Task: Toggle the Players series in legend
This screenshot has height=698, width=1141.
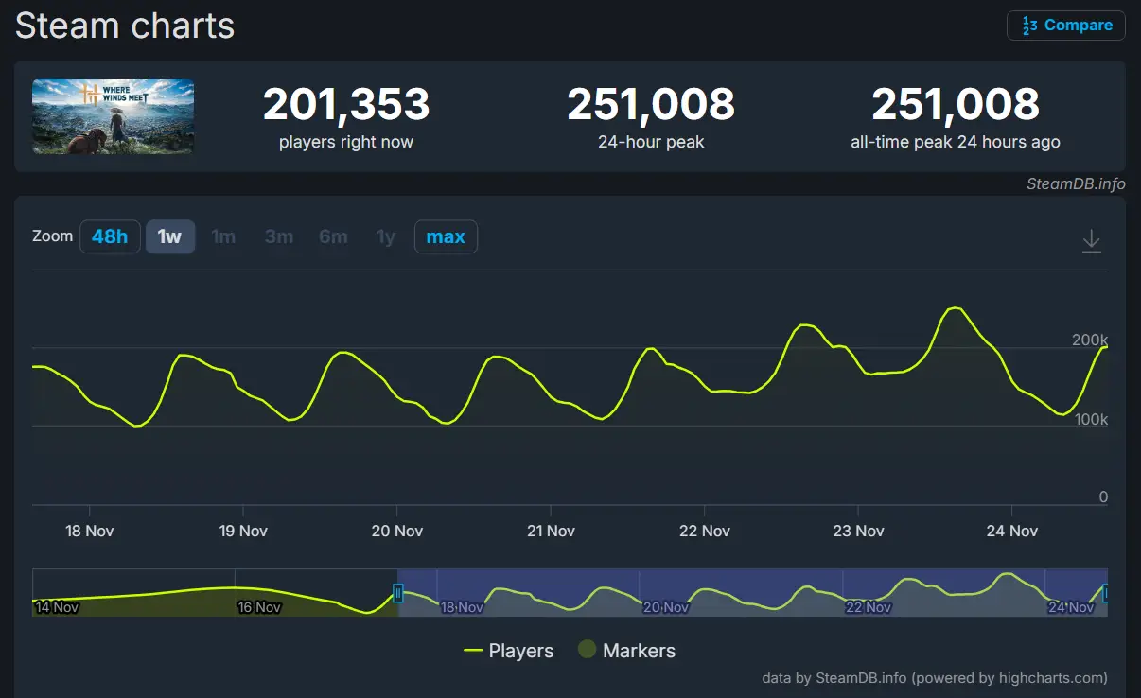Action: 509,651
